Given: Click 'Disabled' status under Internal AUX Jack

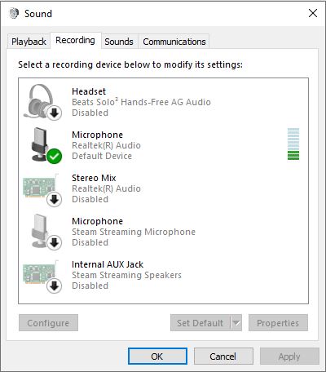Looking at the screenshot, I should click(90, 286).
